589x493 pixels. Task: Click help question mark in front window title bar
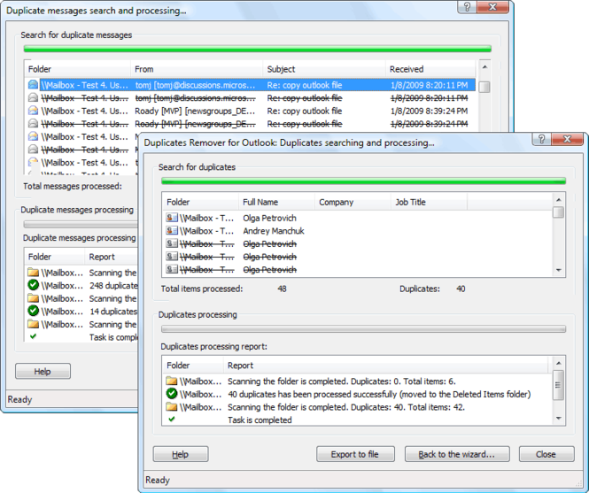pos(542,139)
